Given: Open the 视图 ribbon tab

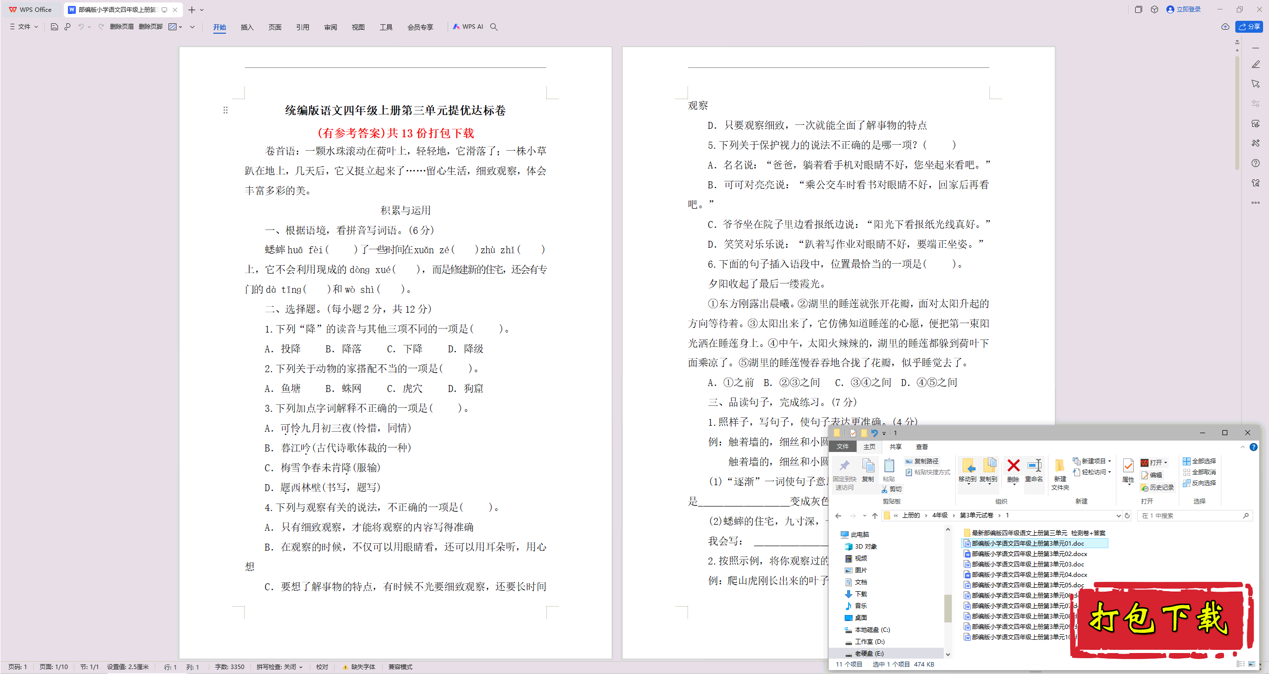Looking at the screenshot, I should tap(358, 27).
